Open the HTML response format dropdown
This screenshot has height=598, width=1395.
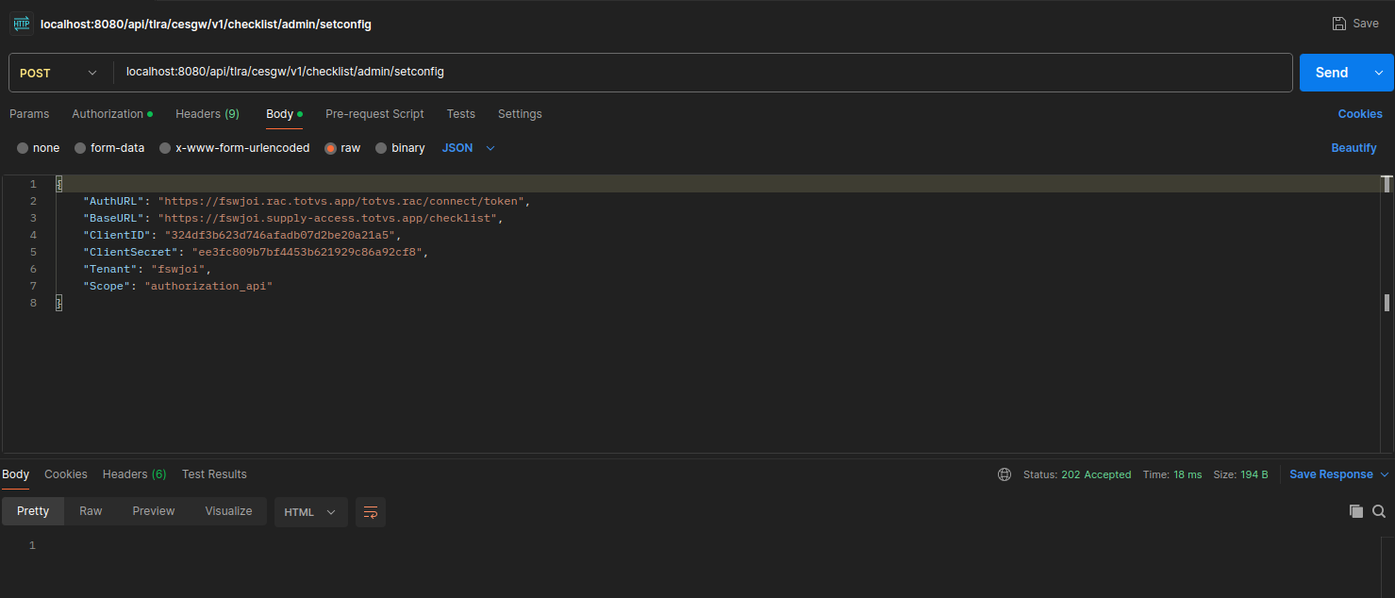click(x=310, y=512)
